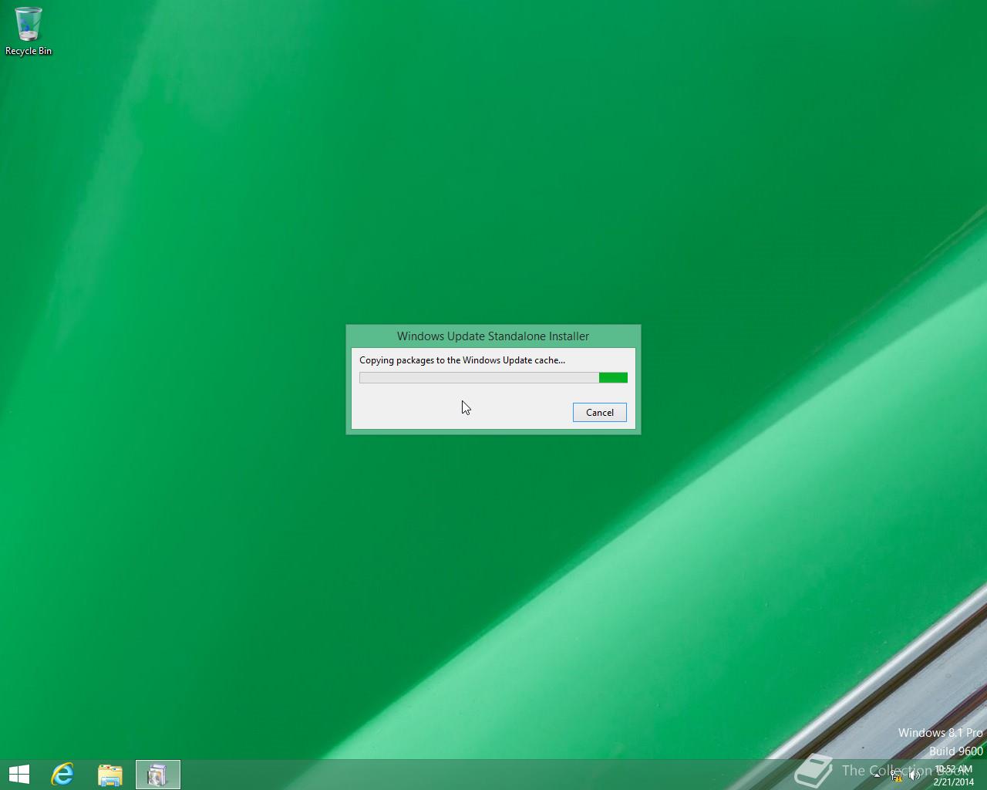Open the clock showing 2/21/2014

coord(954,775)
